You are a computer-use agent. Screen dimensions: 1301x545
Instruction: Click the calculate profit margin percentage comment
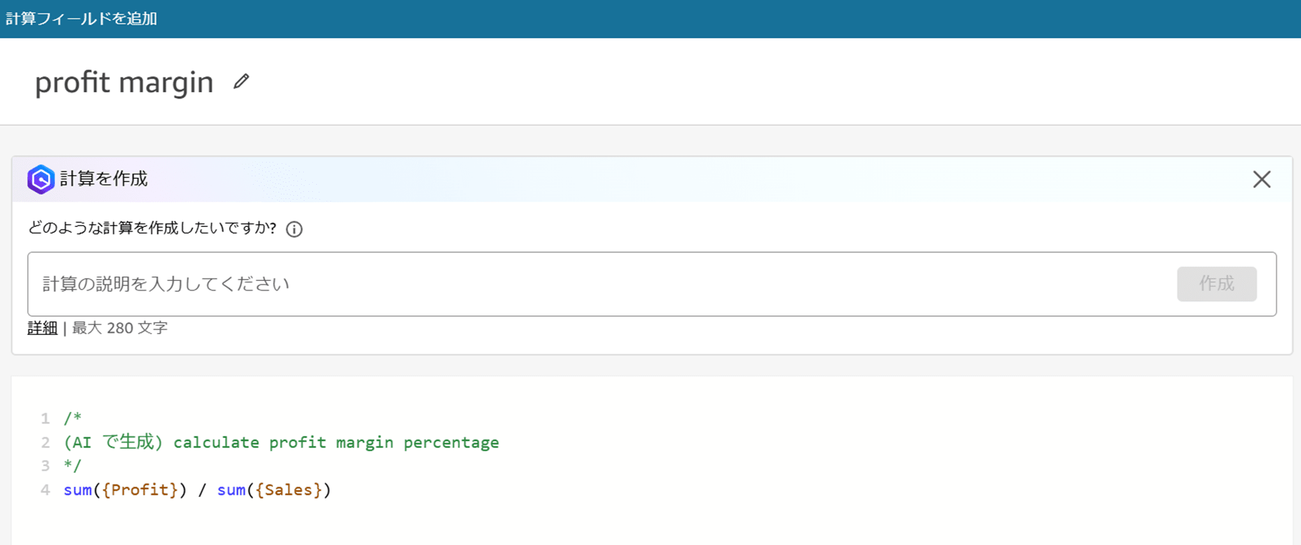(336, 443)
